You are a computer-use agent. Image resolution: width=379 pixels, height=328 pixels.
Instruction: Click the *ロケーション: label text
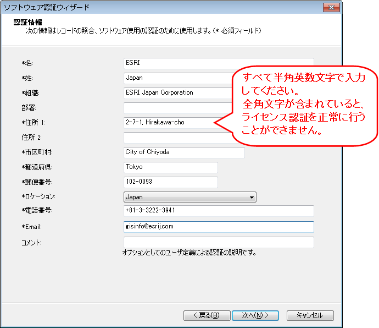click(38, 196)
